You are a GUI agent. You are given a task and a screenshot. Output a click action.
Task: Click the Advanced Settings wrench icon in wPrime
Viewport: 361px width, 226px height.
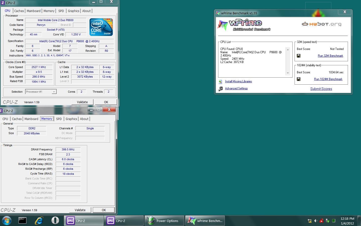[x=220, y=89]
